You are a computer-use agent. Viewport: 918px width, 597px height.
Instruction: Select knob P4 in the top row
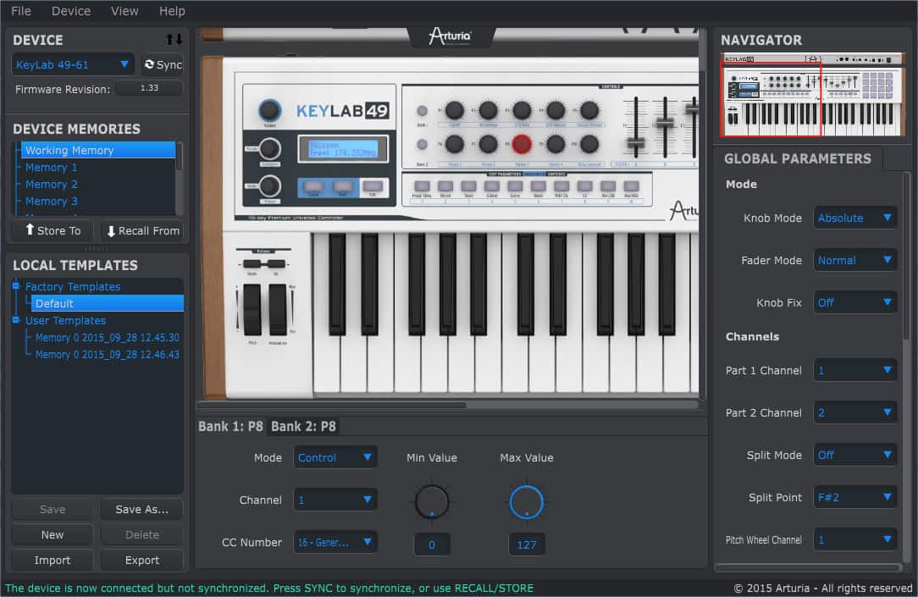pos(556,110)
